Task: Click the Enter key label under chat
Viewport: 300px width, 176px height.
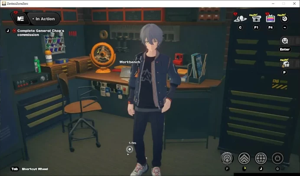Action: pyautogui.click(x=285, y=50)
